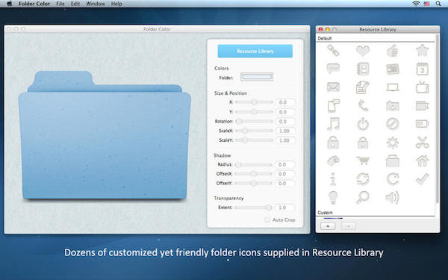Image resolution: width=448 pixels, height=280 pixels.
Task: Select the scissors icon in the library
Action: click(x=423, y=143)
